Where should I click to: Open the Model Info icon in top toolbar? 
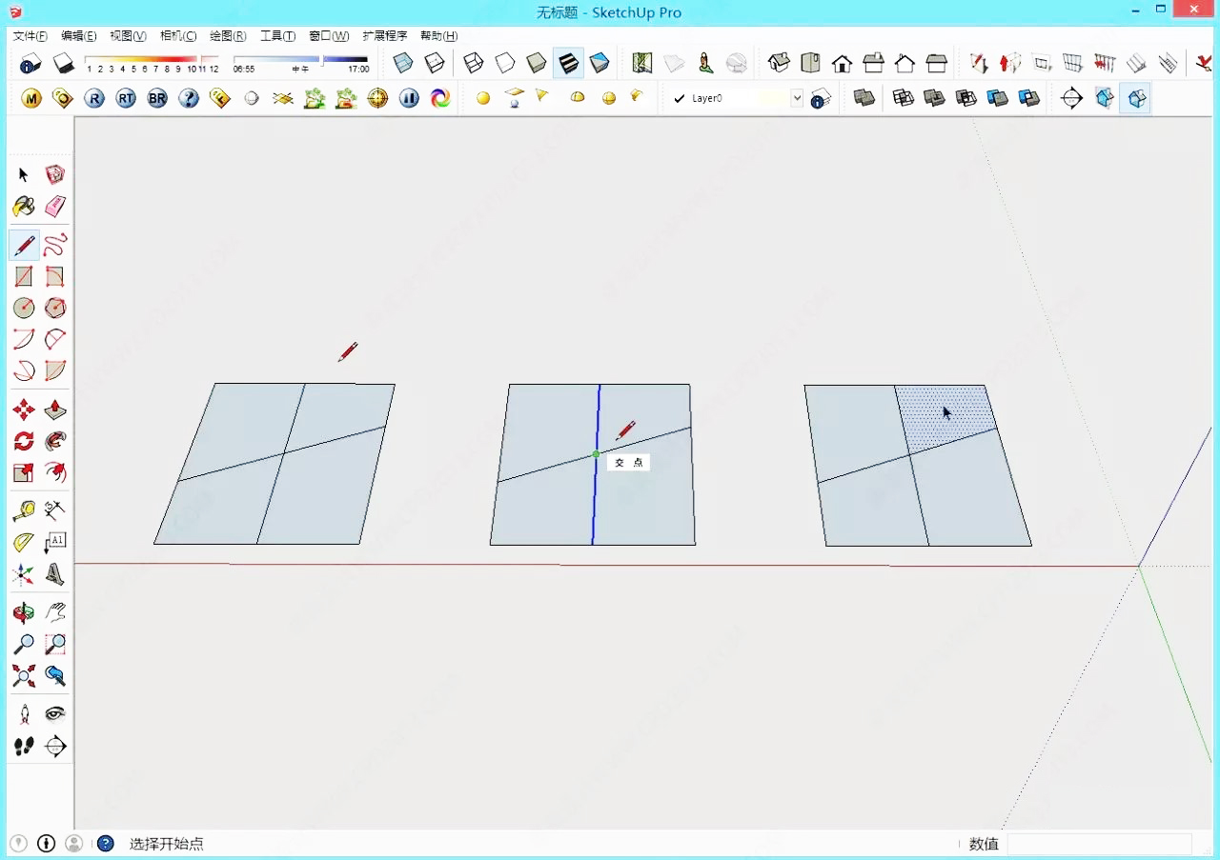click(x=30, y=64)
